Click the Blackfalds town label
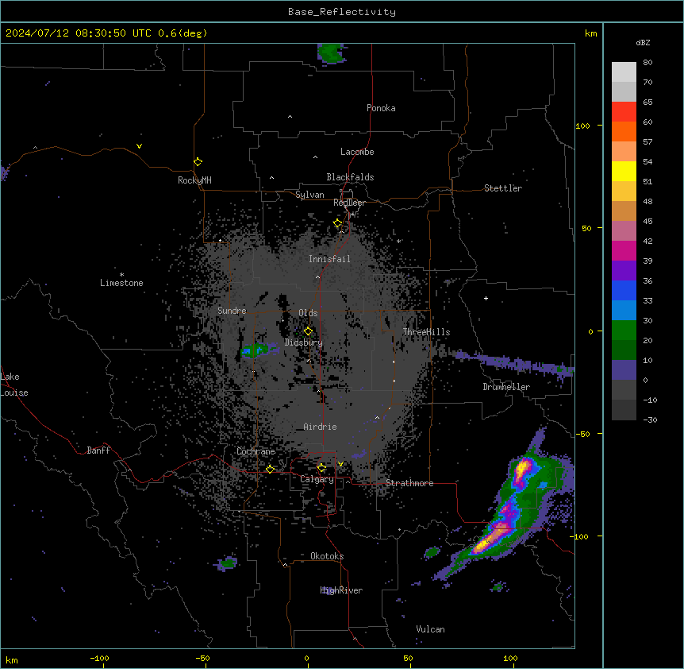684x669 pixels. (350, 177)
